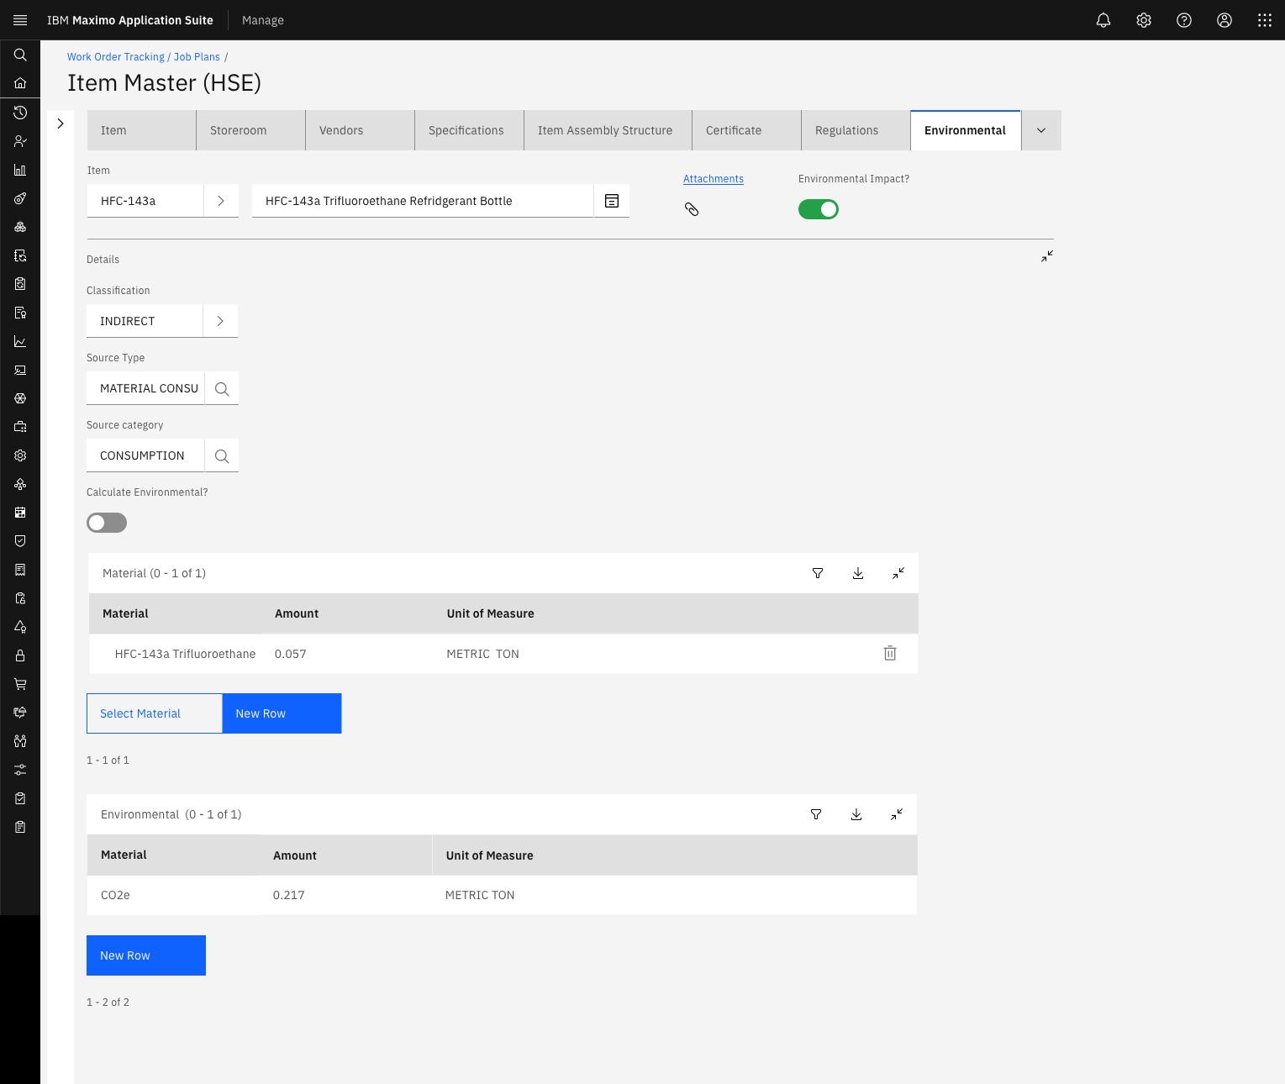Open the Certificate tab
Screen dimensions: 1285x1084
(746, 130)
